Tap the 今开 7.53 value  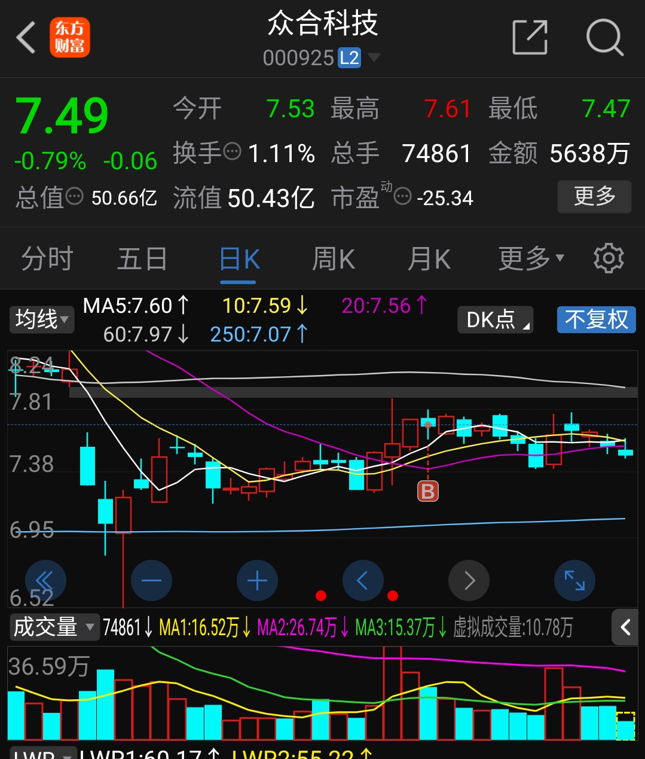[291, 109]
